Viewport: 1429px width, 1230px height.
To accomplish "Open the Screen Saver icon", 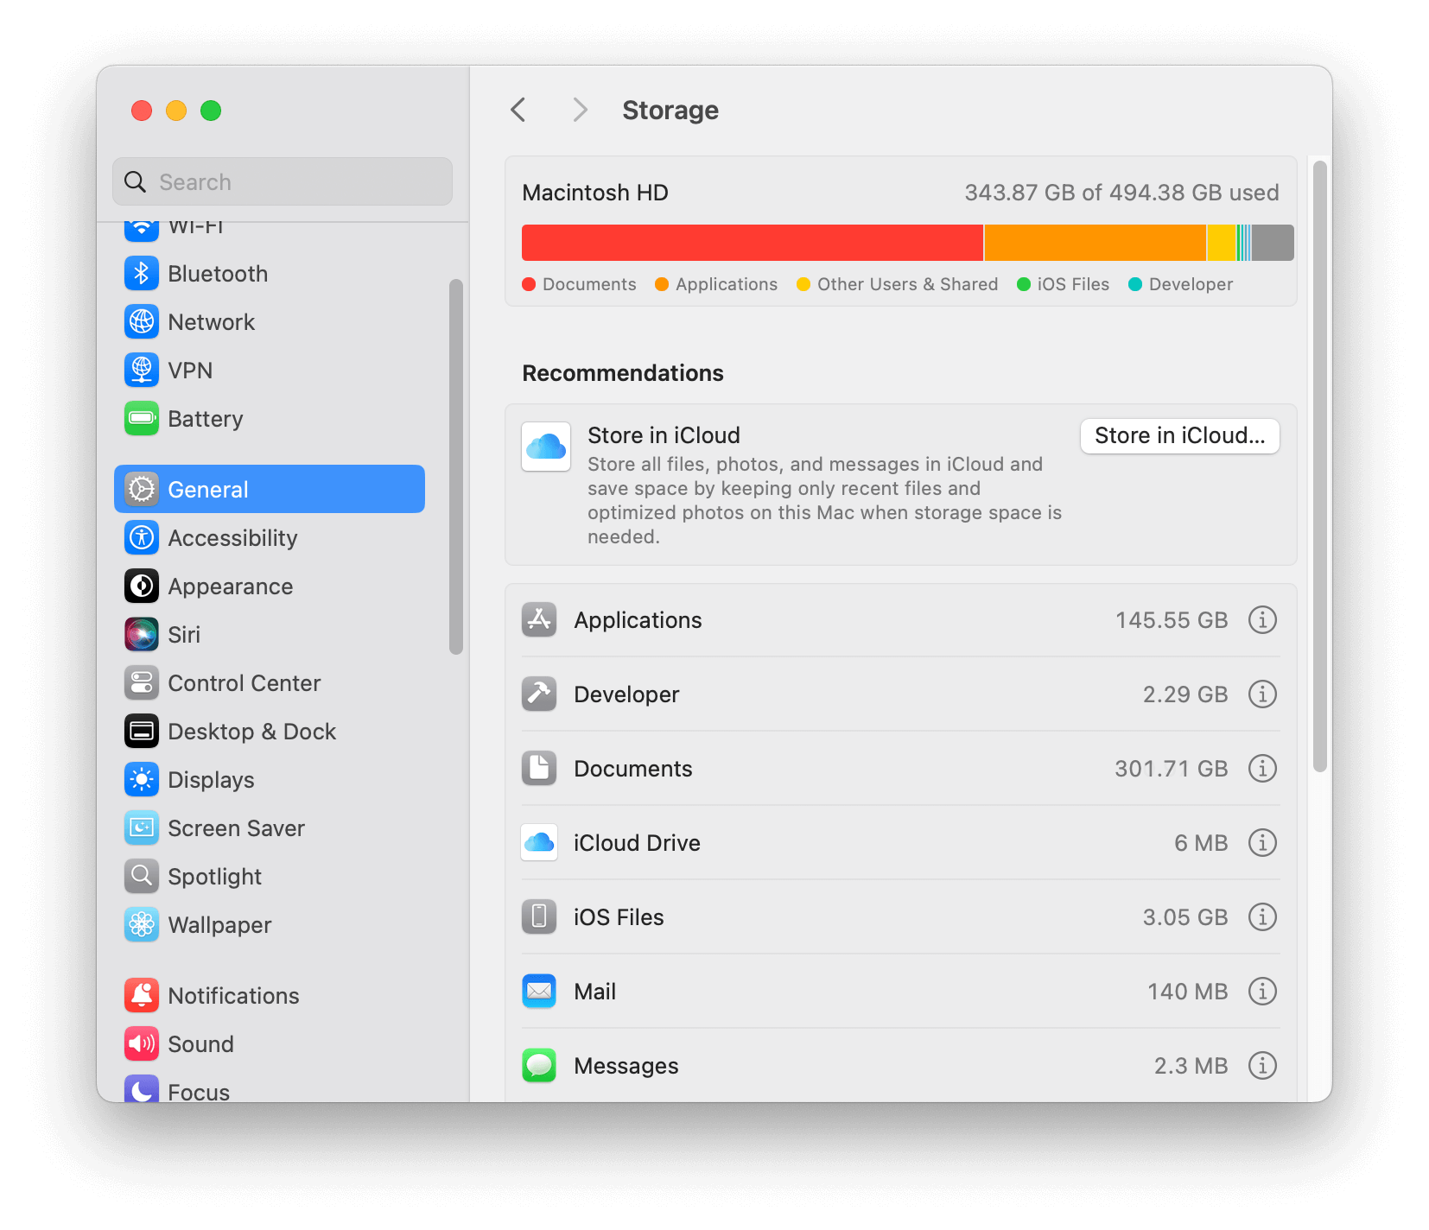I will point(142,828).
